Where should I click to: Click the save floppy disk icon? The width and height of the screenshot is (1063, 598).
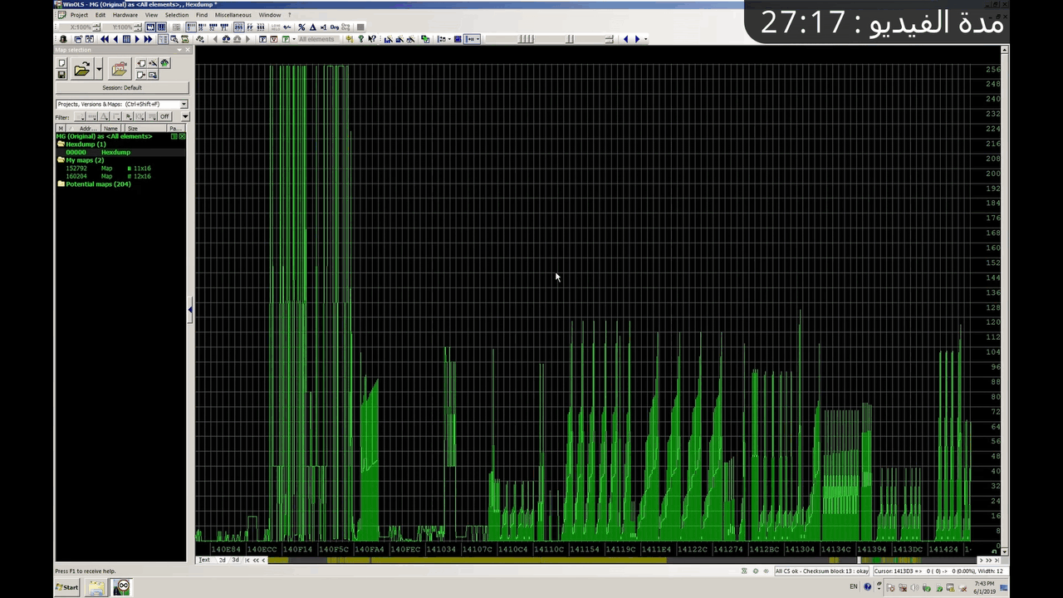tap(61, 75)
